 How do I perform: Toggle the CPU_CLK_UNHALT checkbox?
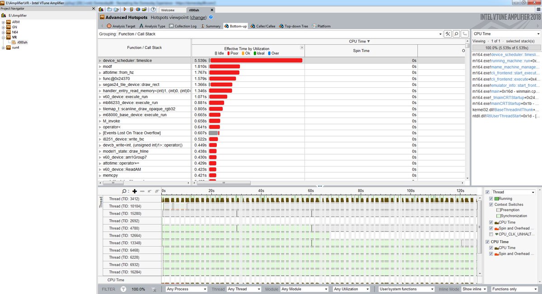click(492, 234)
